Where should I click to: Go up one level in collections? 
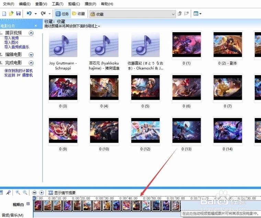point(179,14)
